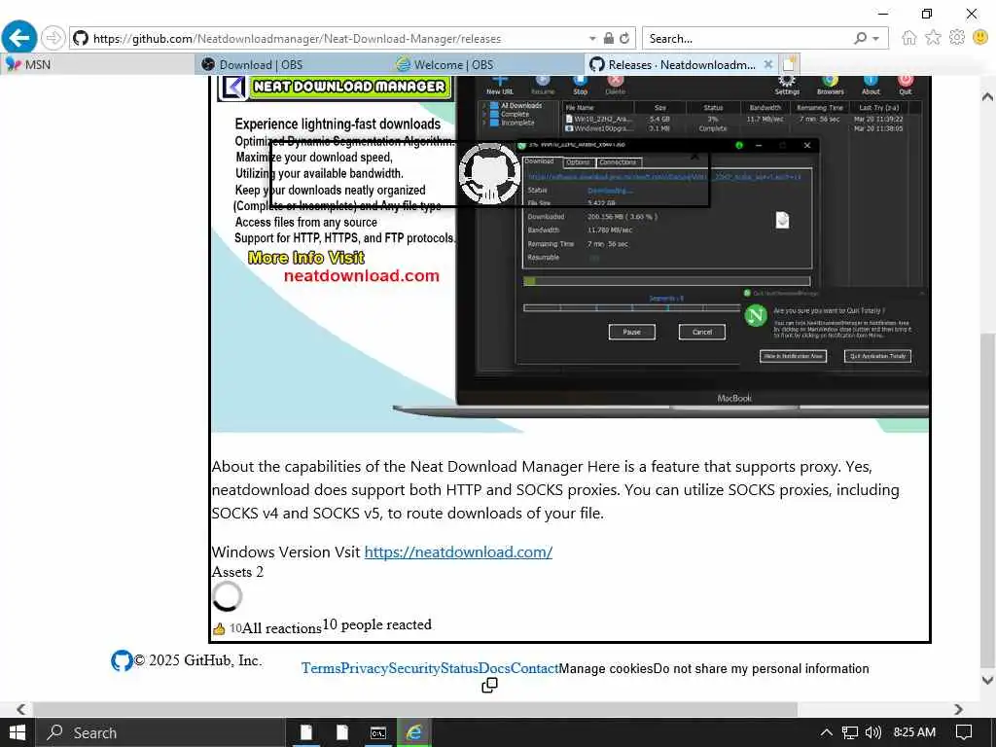Click the horizontal scrollbar right arrow
This screenshot has width=996, height=747.
[958, 709]
